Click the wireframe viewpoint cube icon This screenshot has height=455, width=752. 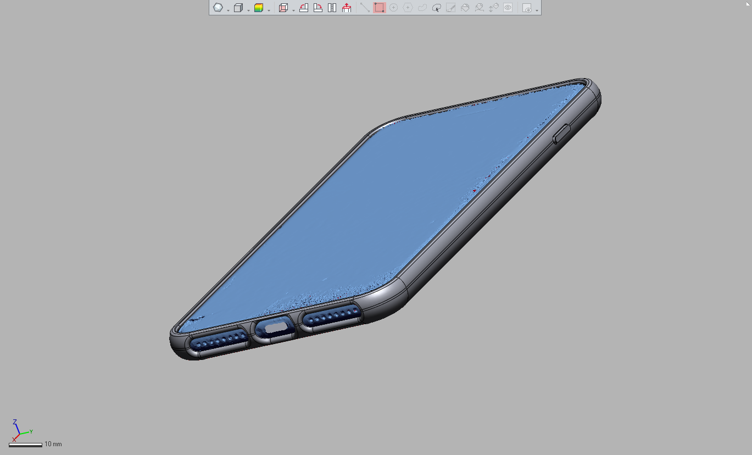[x=283, y=8]
